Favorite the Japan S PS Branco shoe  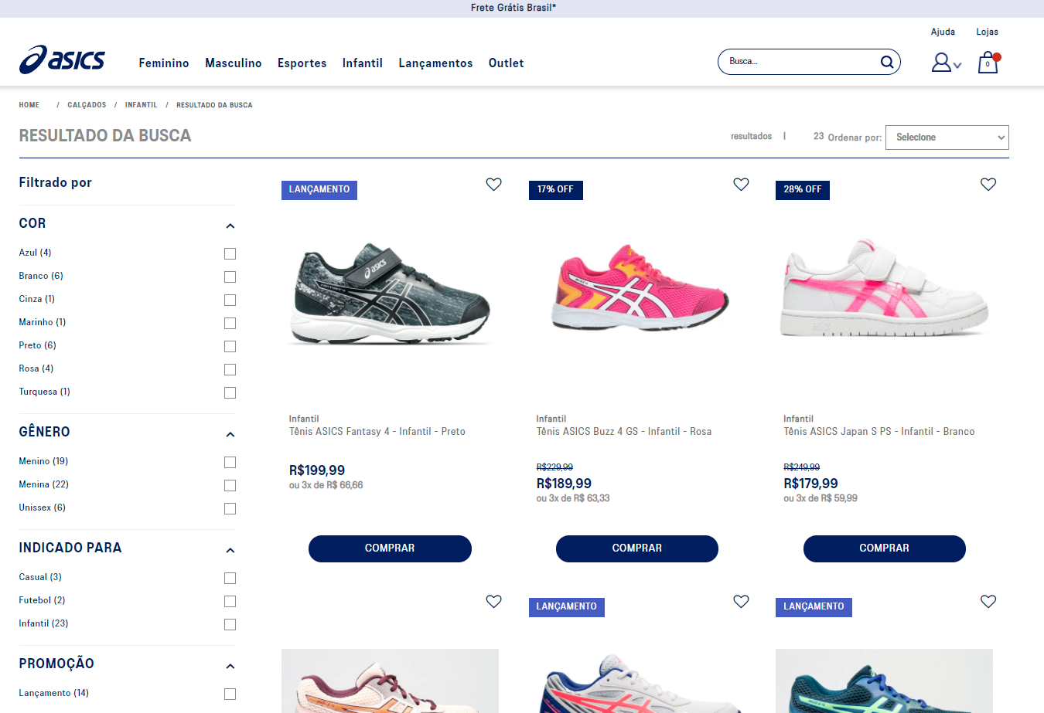(x=988, y=184)
